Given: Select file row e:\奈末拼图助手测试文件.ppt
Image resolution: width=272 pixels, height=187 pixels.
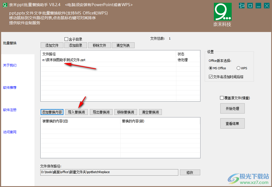Looking at the screenshot, I should (120, 60).
